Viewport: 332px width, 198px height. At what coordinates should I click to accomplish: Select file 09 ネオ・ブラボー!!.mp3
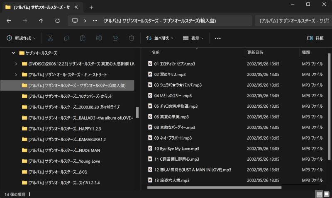tap(173, 138)
